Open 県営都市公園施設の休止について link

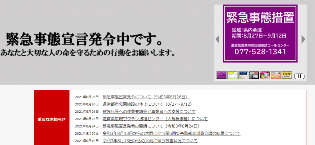148,104
